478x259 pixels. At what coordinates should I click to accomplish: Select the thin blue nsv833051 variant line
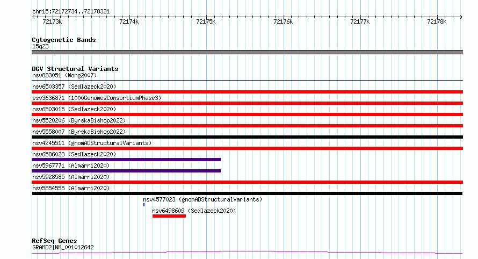click(247, 81)
